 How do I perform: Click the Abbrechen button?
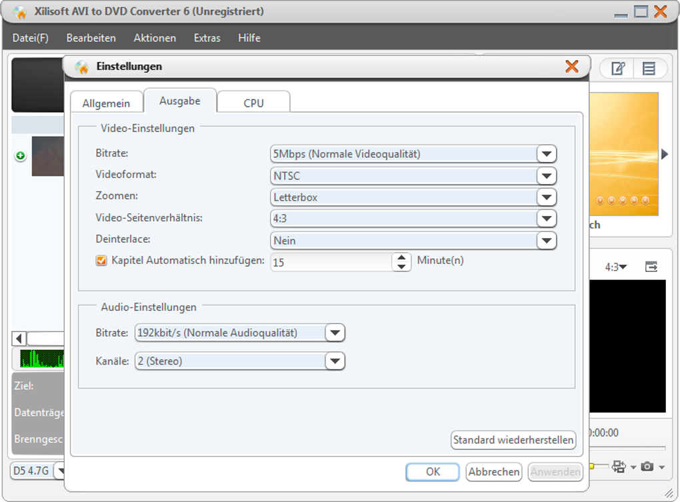click(494, 471)
